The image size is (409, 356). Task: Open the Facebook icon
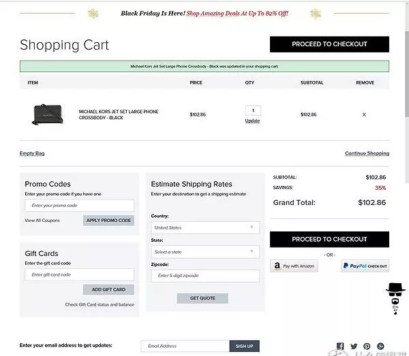tap(340, 346)
